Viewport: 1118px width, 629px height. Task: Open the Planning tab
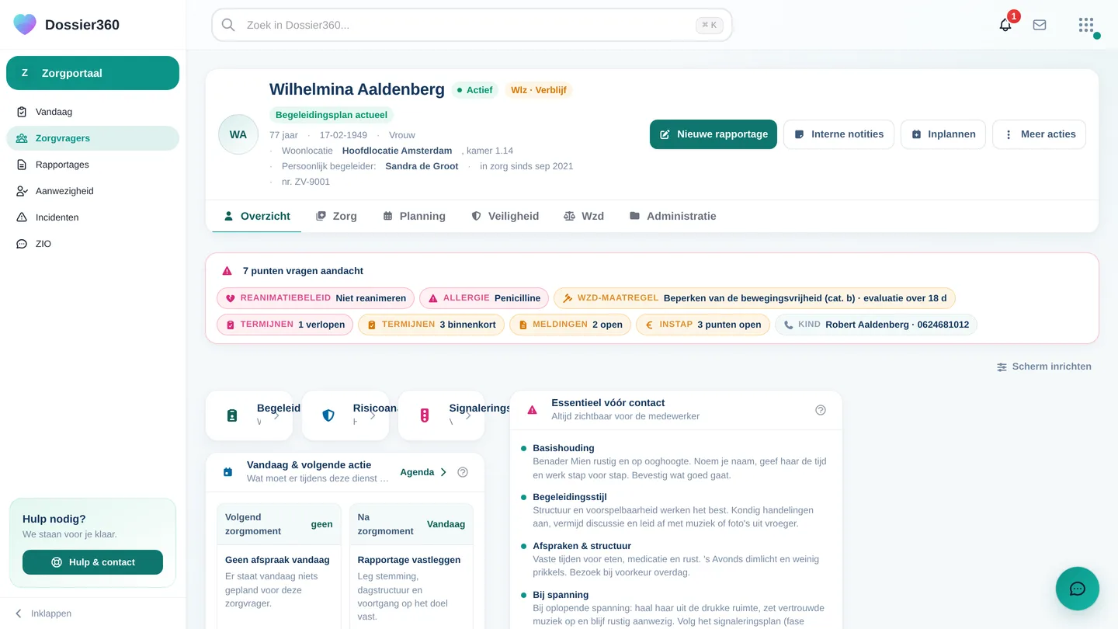point(415,216)
